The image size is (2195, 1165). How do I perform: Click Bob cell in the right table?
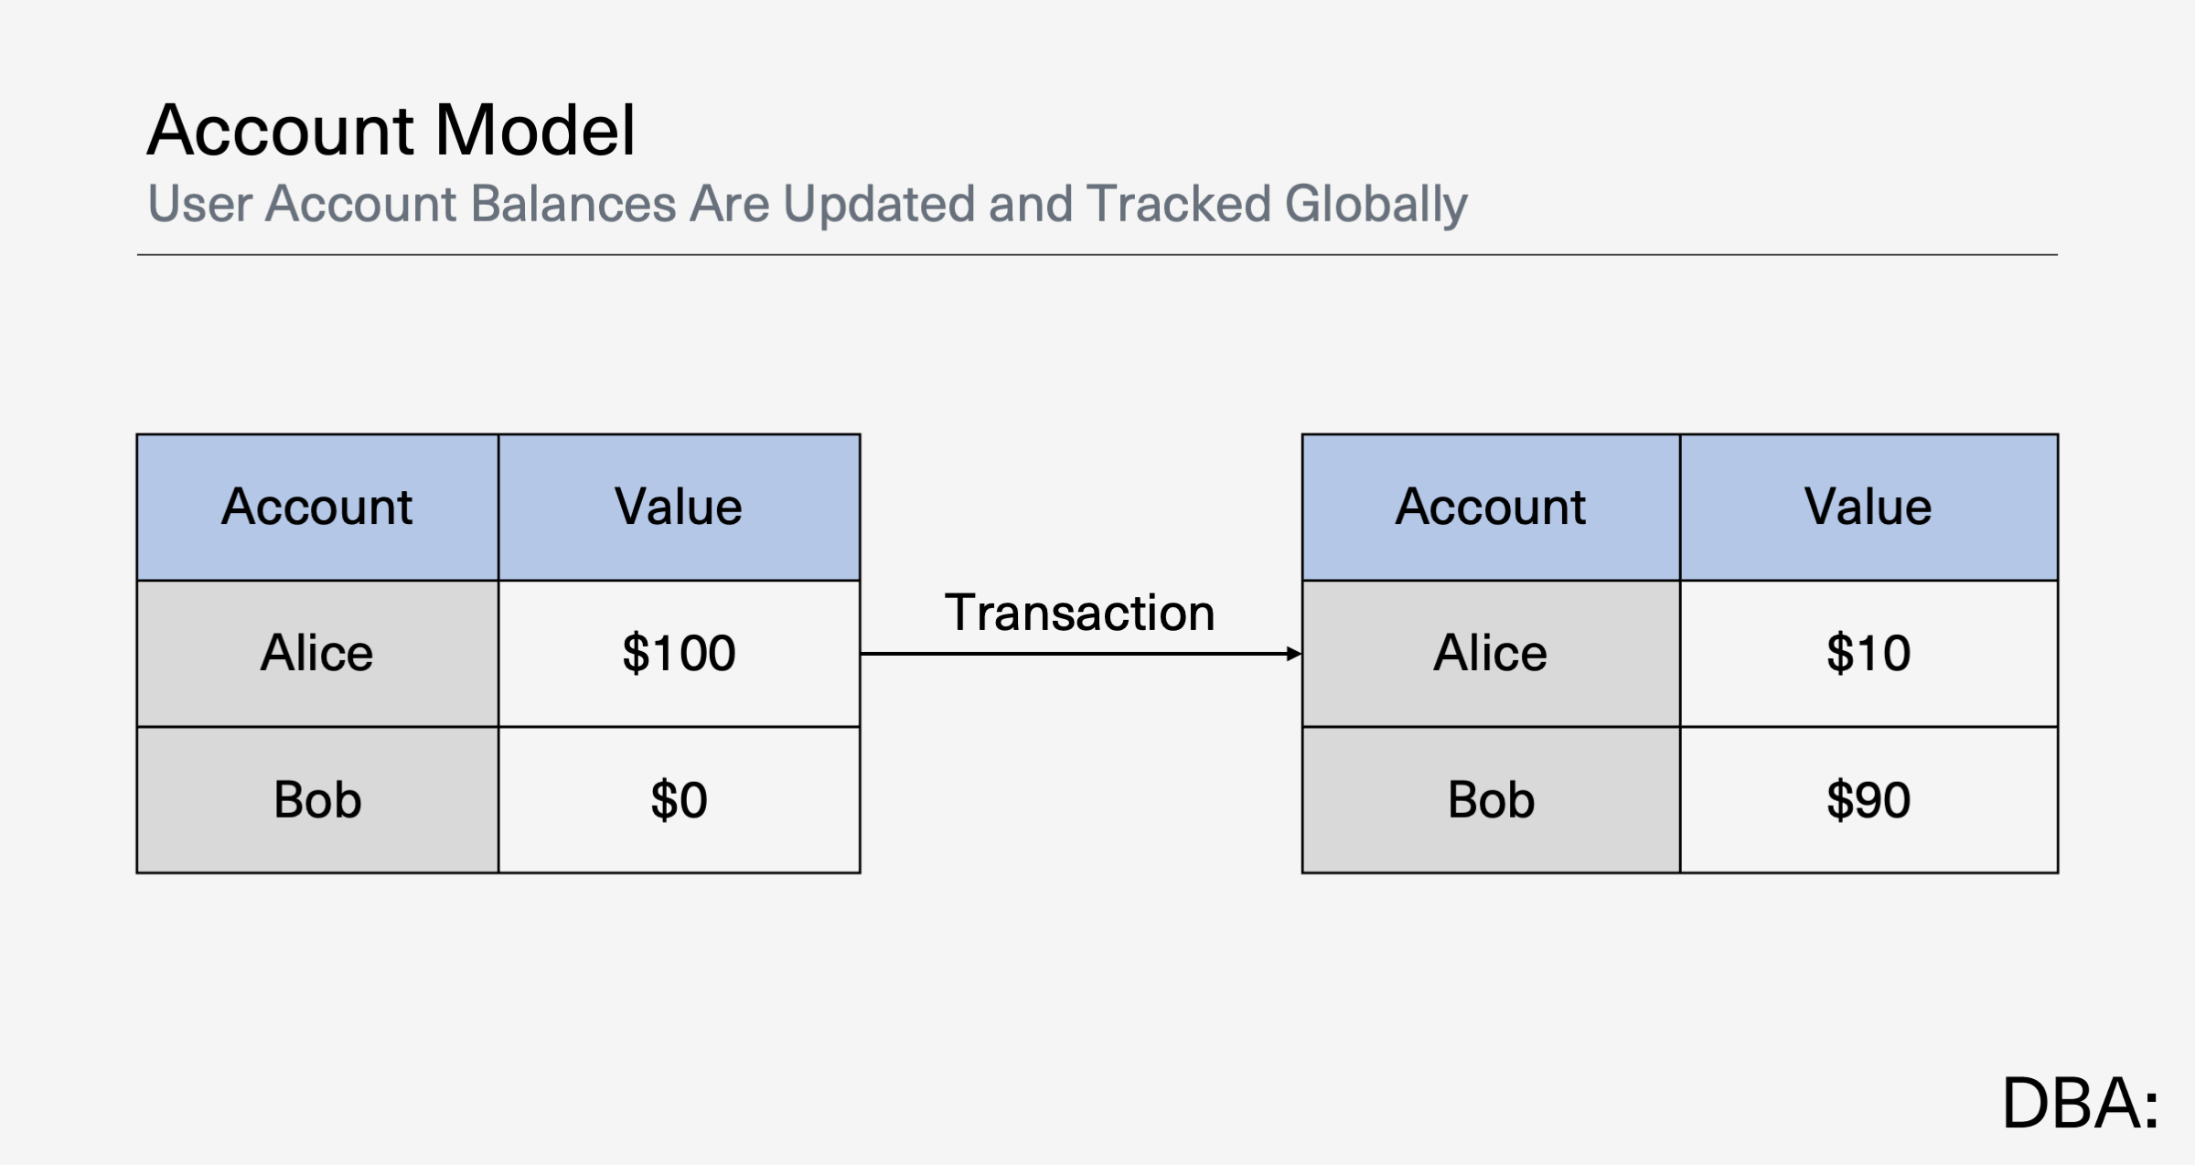[x=1491, y=800]
